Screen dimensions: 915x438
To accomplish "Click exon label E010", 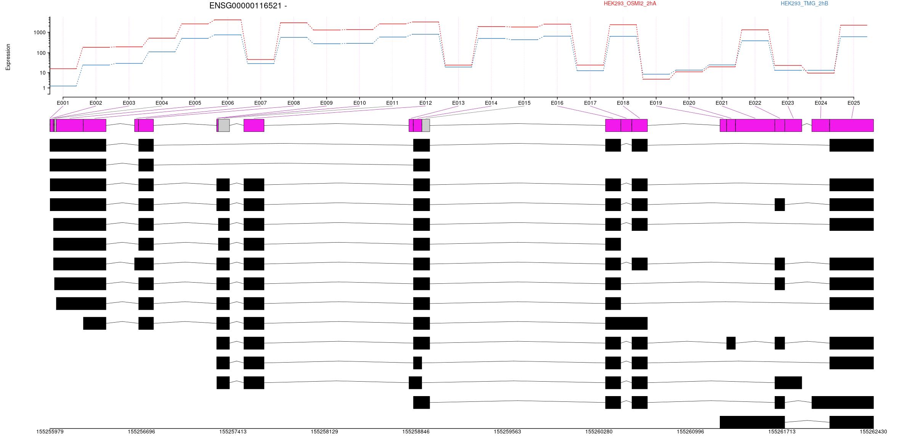I will pyautogui.click(x=360, y=103).
